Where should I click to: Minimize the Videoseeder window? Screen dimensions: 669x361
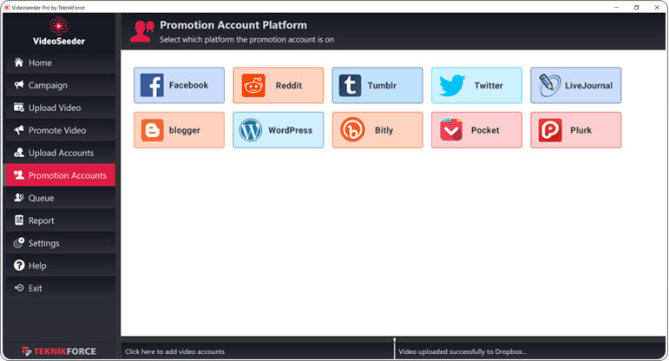pos(616,7)
